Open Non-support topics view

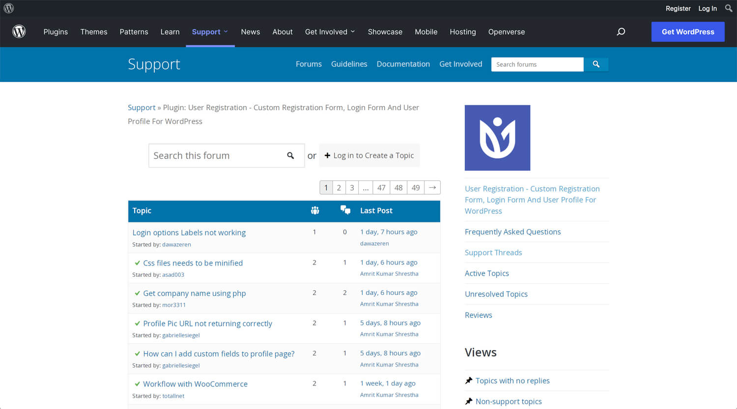[x=509, y=402]
